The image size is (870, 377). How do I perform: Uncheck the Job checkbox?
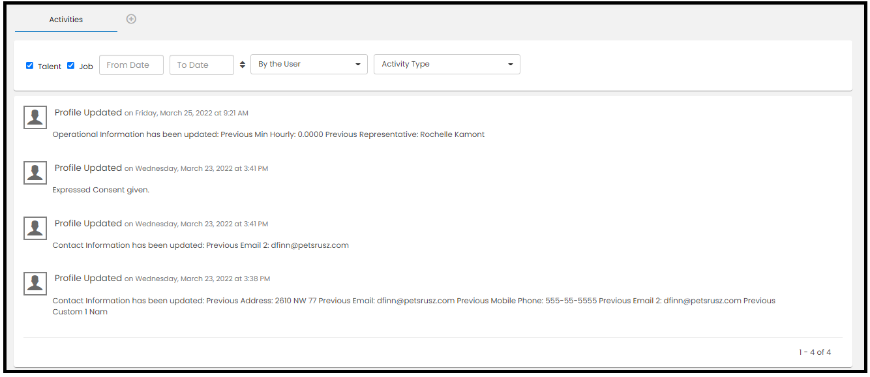tap(71, 65)
